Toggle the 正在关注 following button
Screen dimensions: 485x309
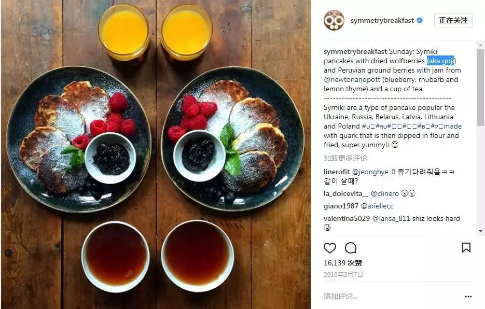(x=453, y=20)
